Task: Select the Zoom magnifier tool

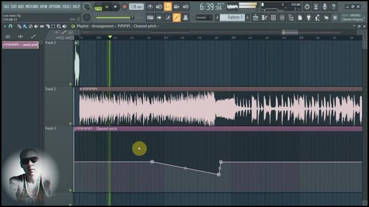Action: [59, 26]
